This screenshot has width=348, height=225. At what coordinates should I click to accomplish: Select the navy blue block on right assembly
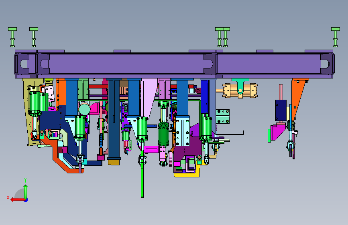click(x=281, y=110)
